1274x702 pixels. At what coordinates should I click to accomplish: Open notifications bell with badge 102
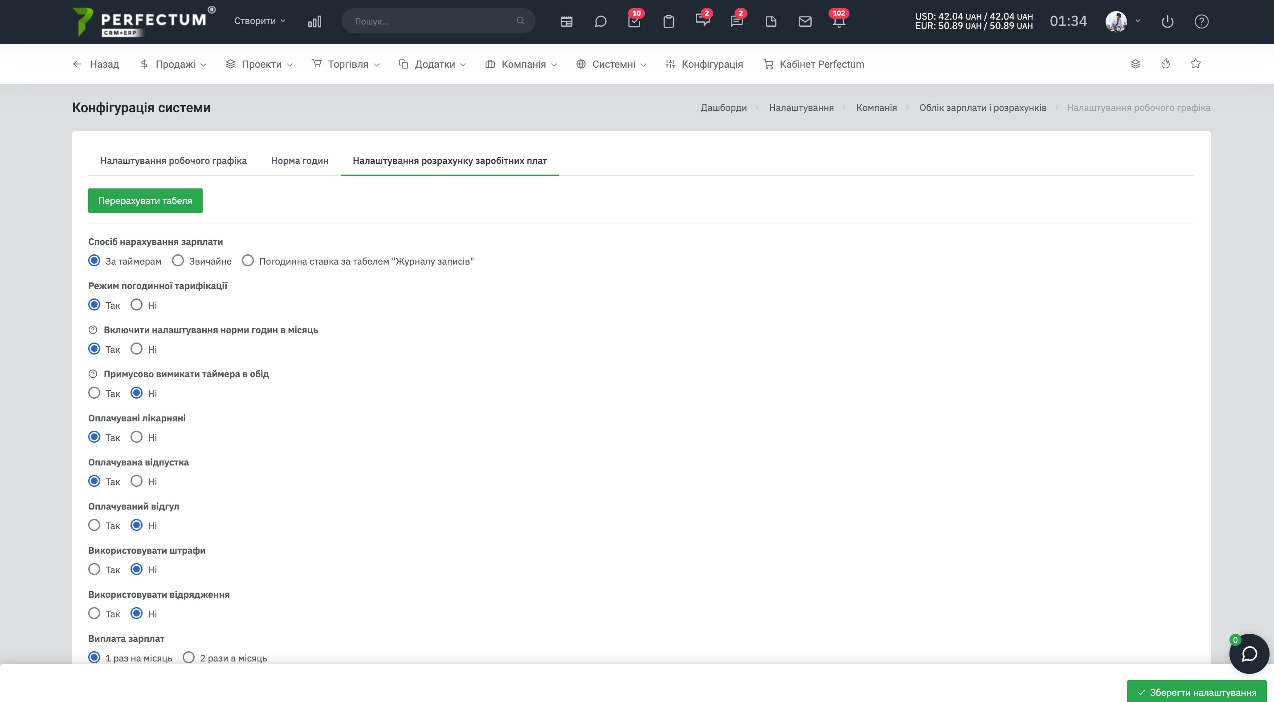point(839,21)
